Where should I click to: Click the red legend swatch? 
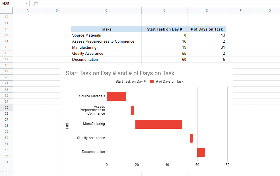tap(152, 82)
